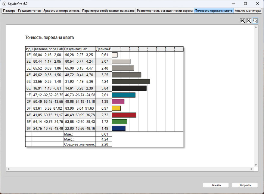Click the 6F dark blue bar
The image size is (264, 194).
(x=119, y=128)
